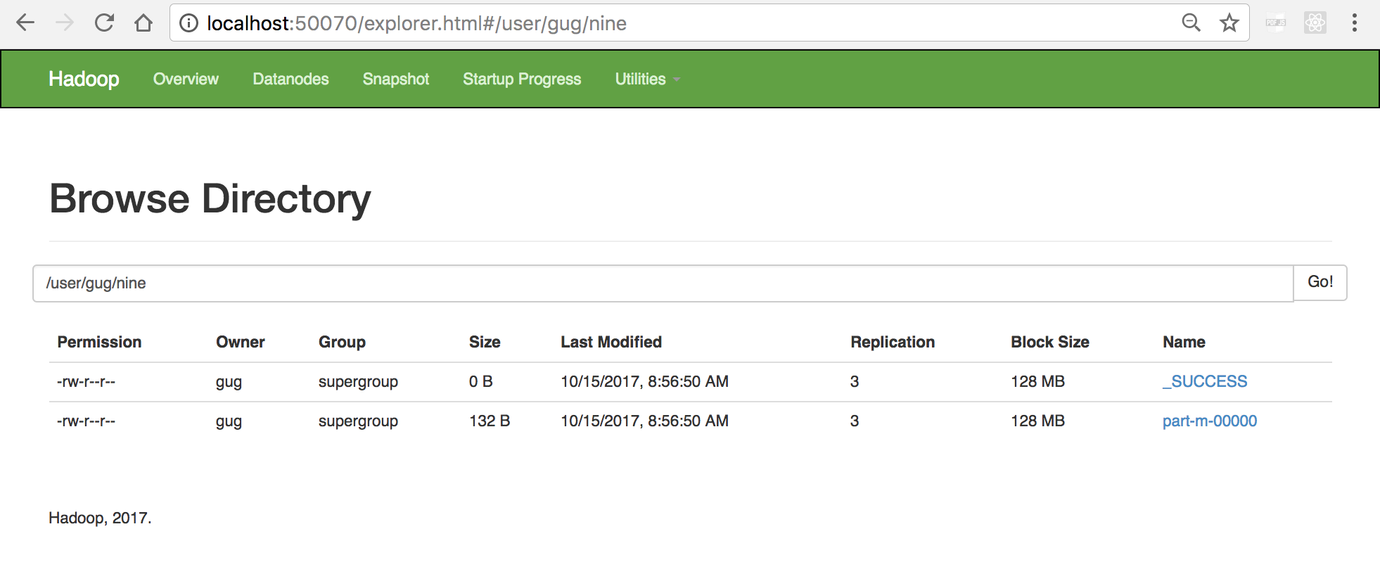Focus the address bar URL localhost:50070
The image size is (1380, 574).
[416, 23]
